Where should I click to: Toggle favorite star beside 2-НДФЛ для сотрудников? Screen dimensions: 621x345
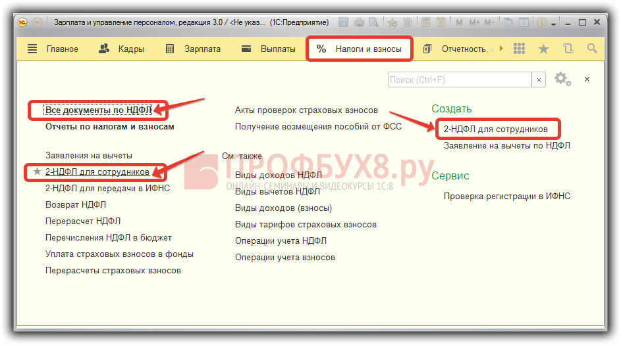tap(37, 172)
